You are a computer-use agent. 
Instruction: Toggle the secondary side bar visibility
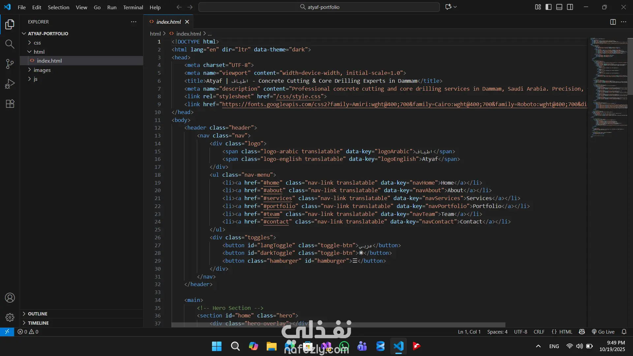coord(570,7)
